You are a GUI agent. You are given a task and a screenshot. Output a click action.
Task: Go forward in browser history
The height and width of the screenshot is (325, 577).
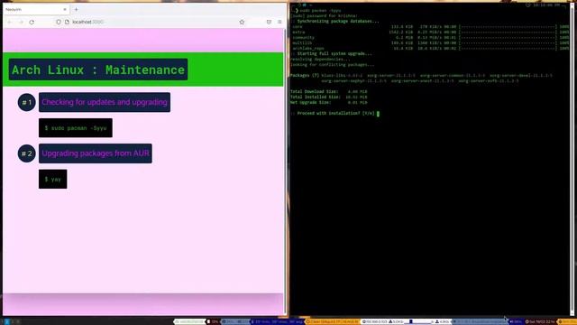click(x=21, y=22)
